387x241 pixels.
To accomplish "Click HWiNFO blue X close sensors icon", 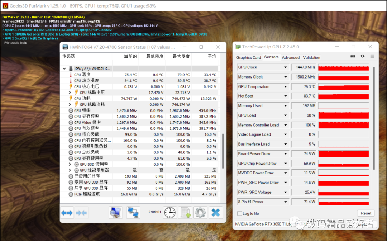I will (215, 213).
